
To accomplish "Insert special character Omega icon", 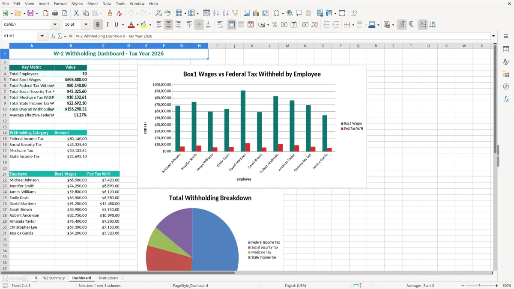I will 277,13.
